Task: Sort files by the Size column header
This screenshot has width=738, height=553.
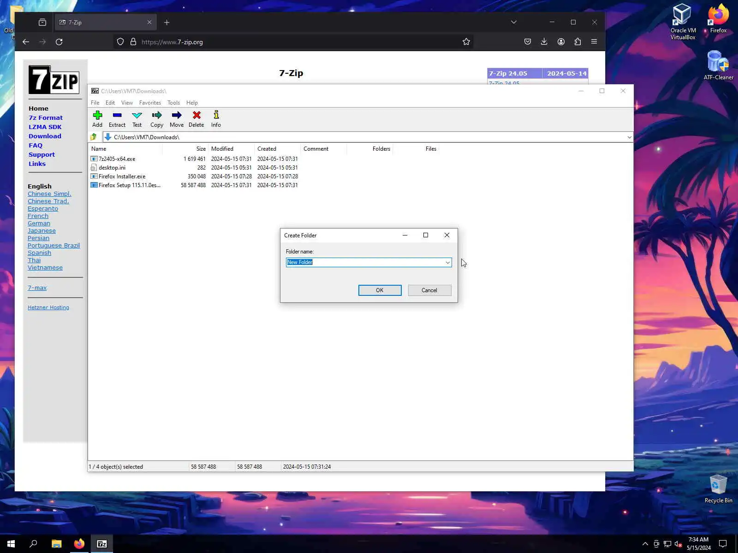Action: [185, 149]
